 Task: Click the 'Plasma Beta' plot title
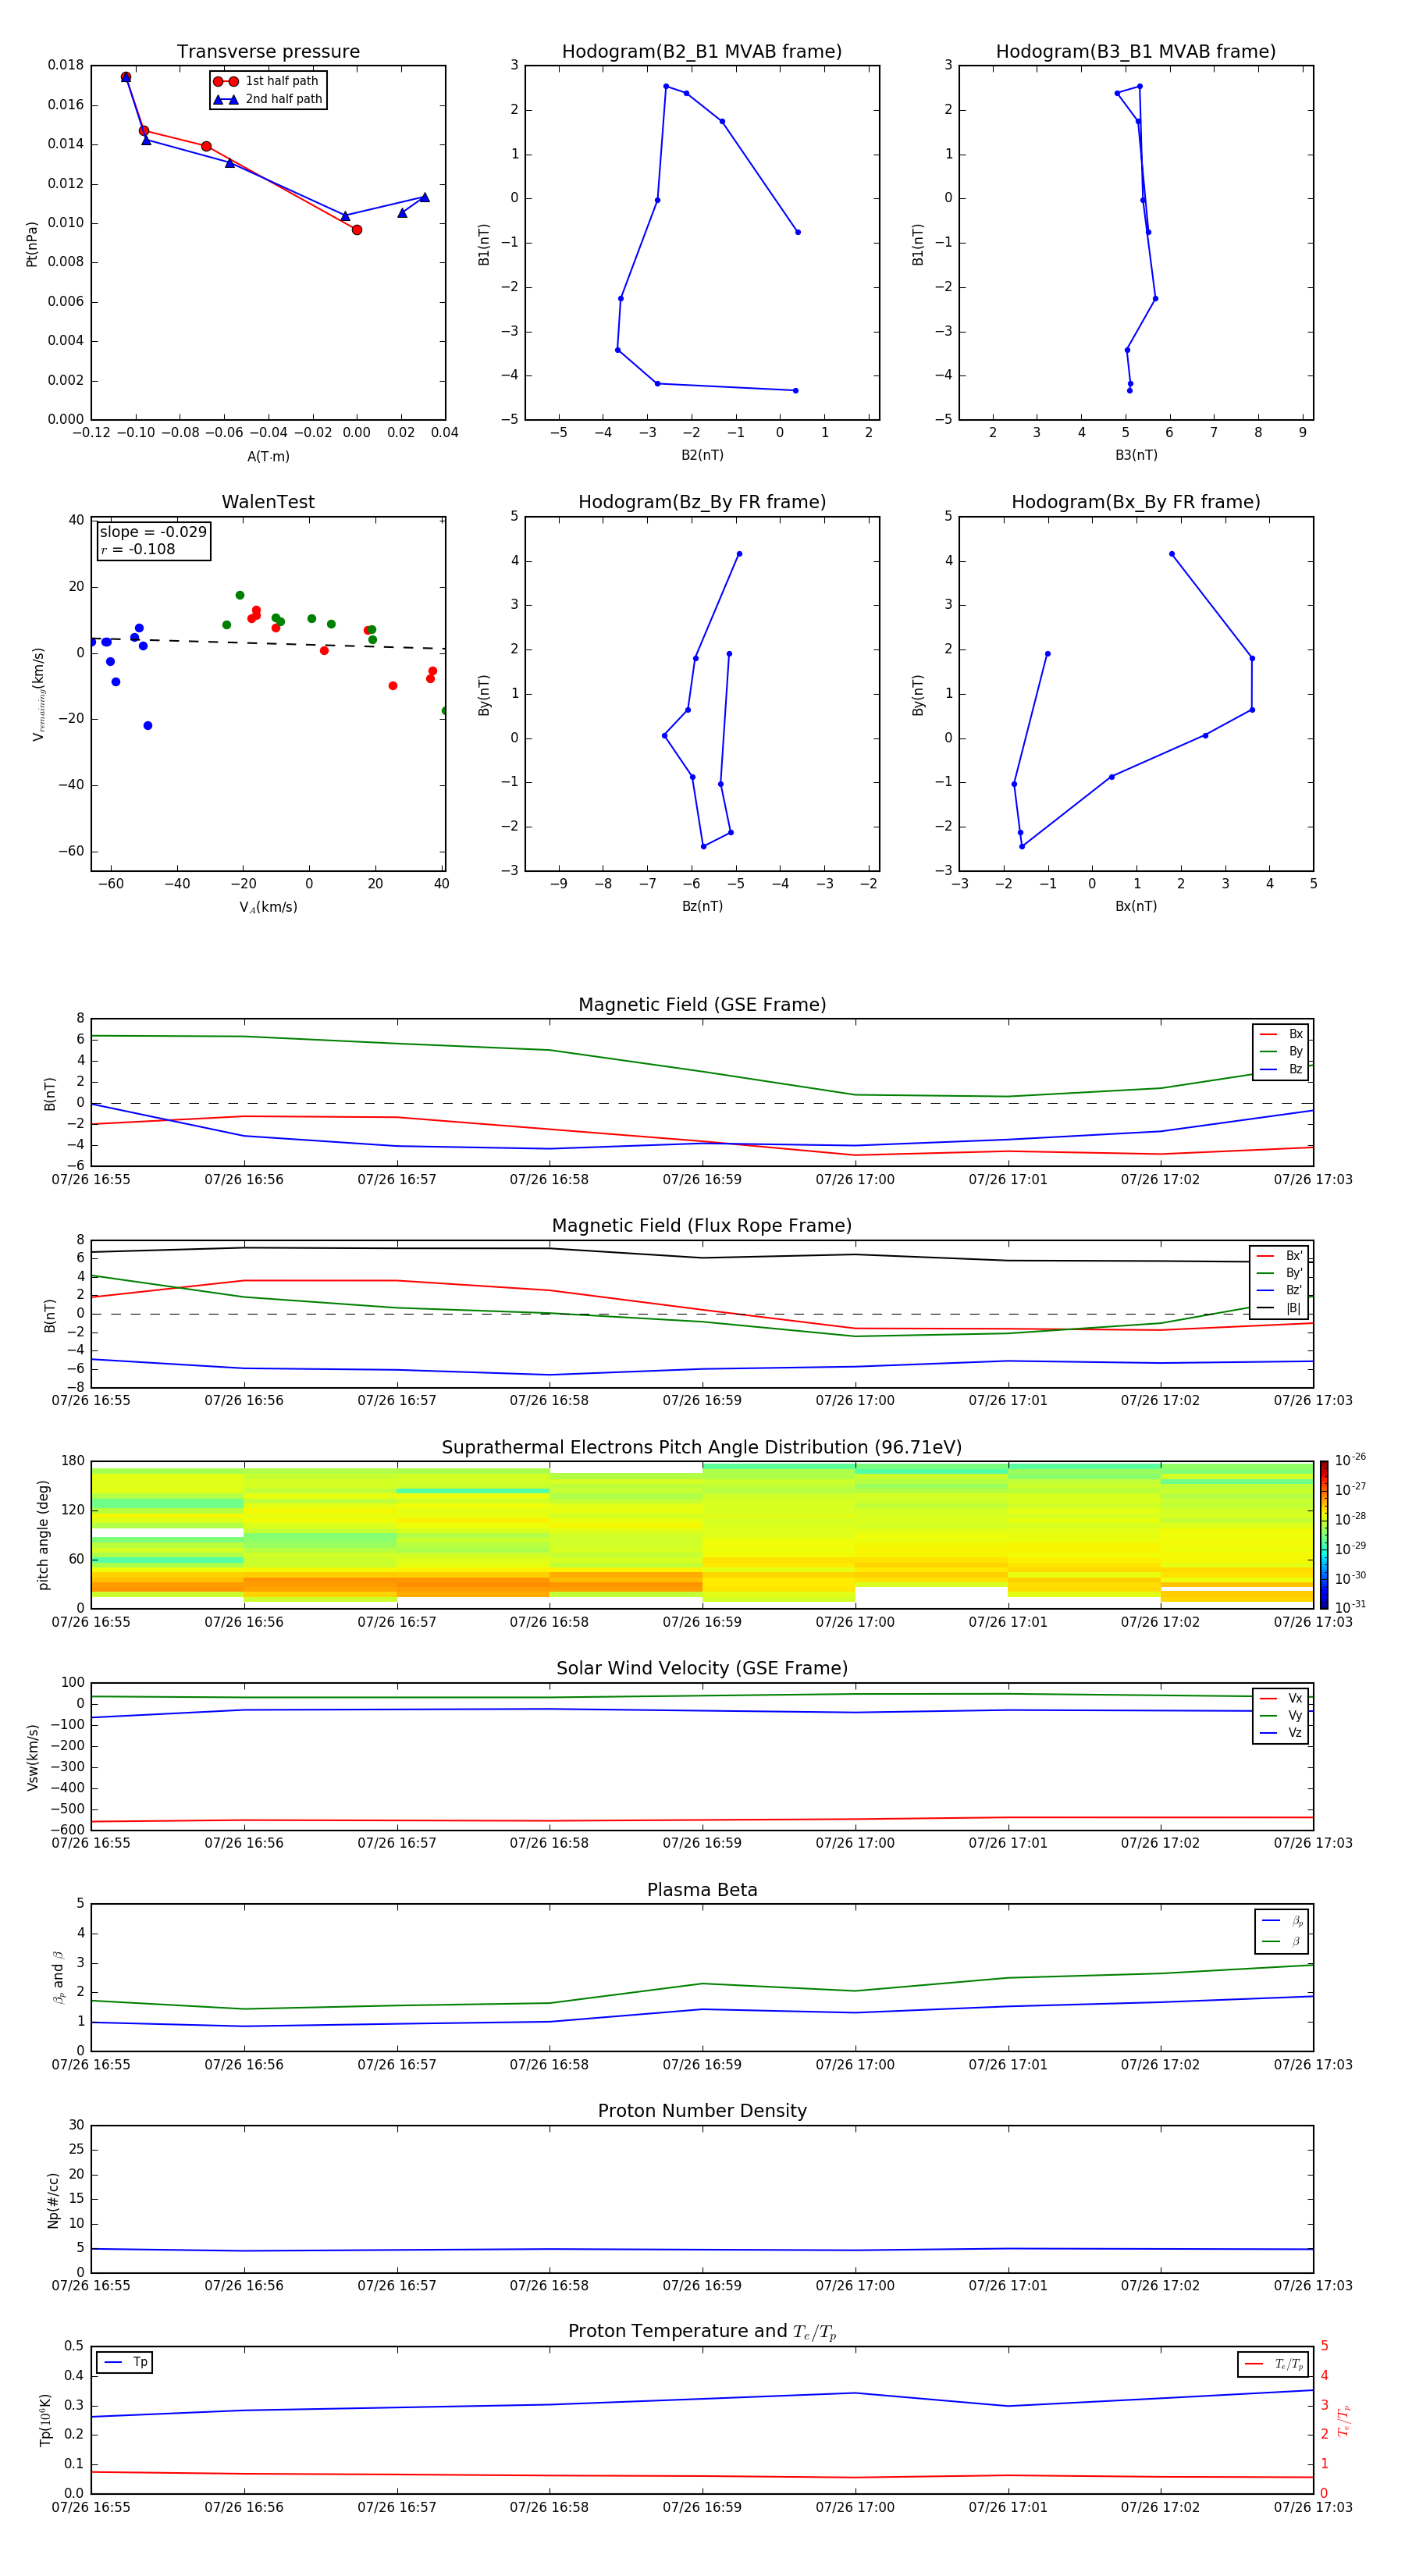[702, 1891]
